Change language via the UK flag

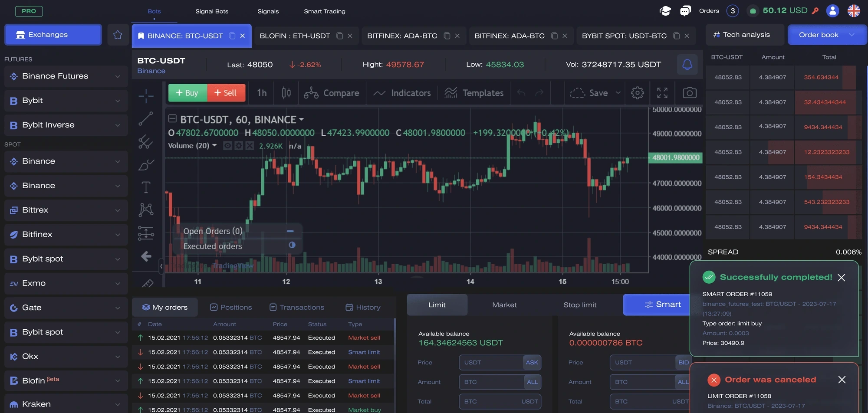[x=854, y=11]
